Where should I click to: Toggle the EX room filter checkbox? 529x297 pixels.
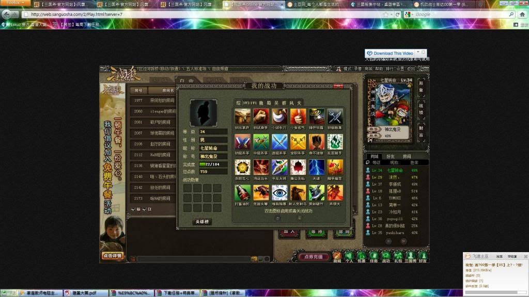(144, 209)
